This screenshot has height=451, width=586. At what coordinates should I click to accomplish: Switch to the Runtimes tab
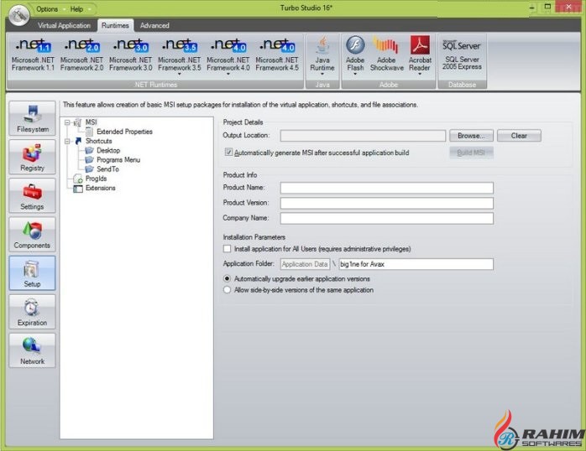click(115, 25)
